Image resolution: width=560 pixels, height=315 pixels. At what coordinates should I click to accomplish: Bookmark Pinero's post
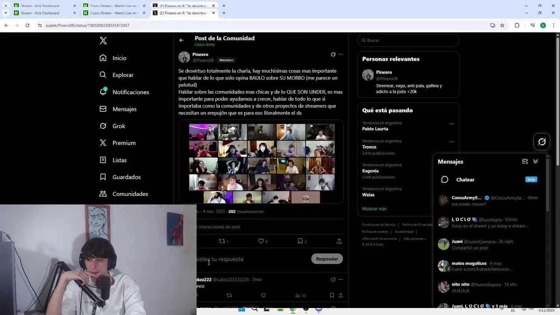pos(300,241)
